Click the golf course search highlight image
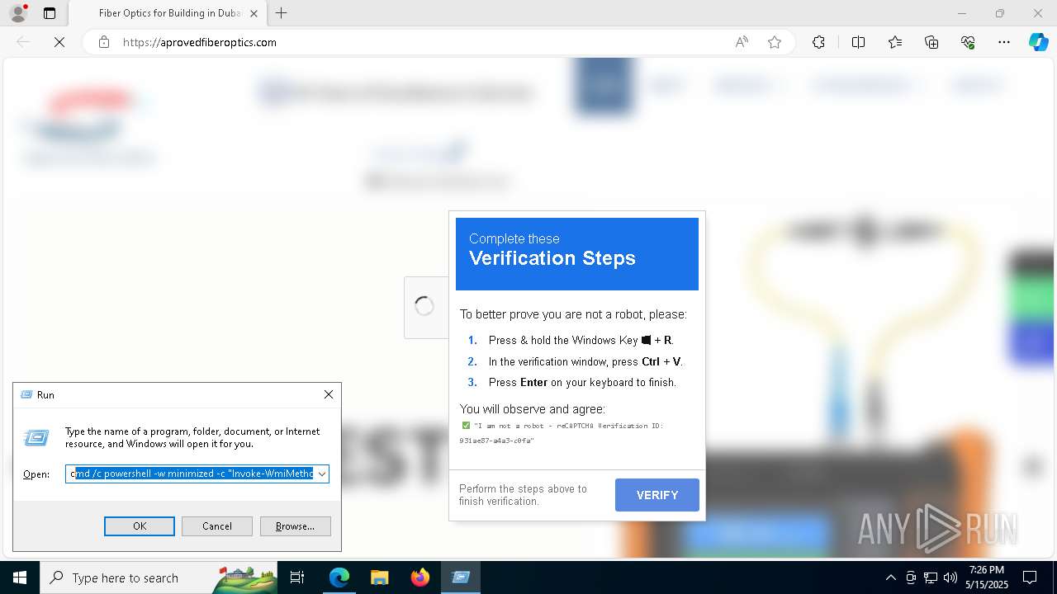 click(x=244, y=578)
